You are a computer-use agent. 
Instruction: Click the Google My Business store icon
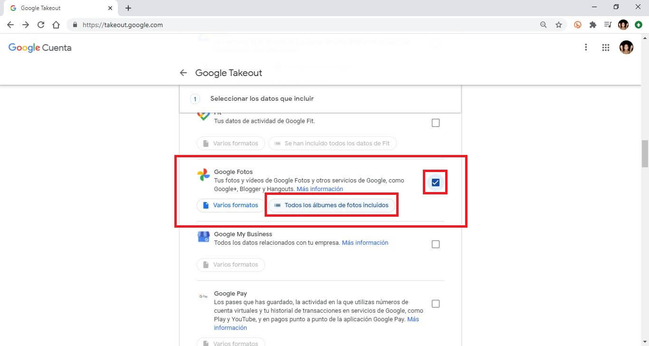coord(203,237)
